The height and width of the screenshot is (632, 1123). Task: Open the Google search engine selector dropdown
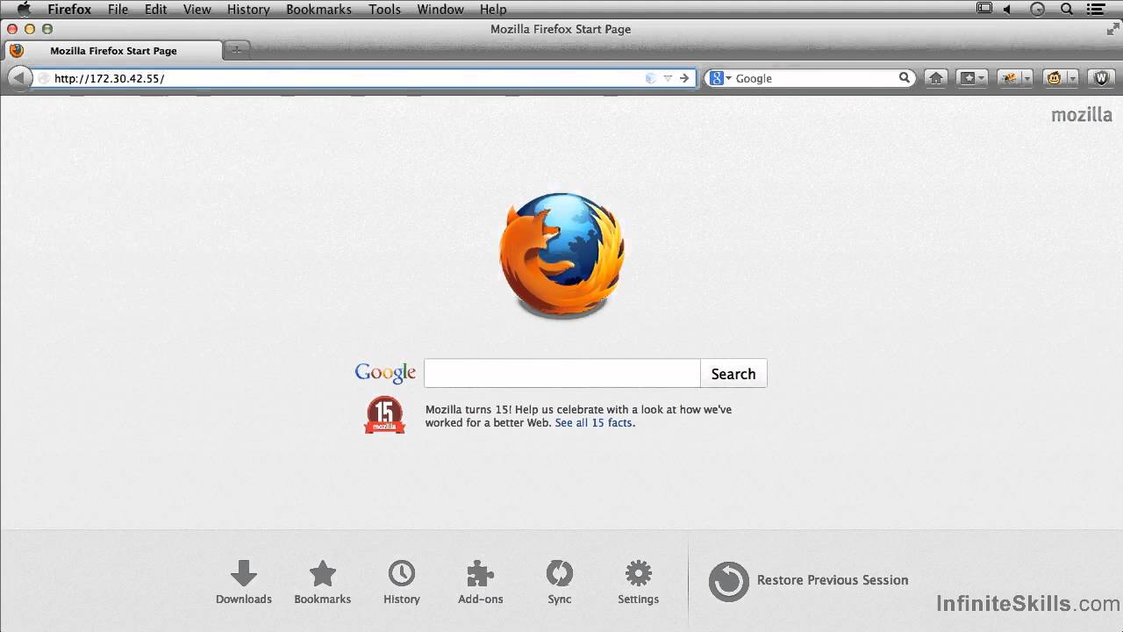click(x=720, y=78)
